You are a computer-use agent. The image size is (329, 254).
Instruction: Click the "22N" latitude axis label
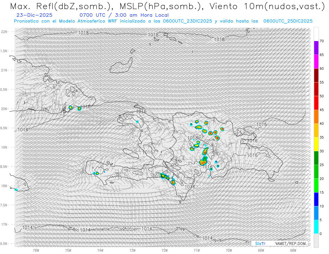[5, 32]
